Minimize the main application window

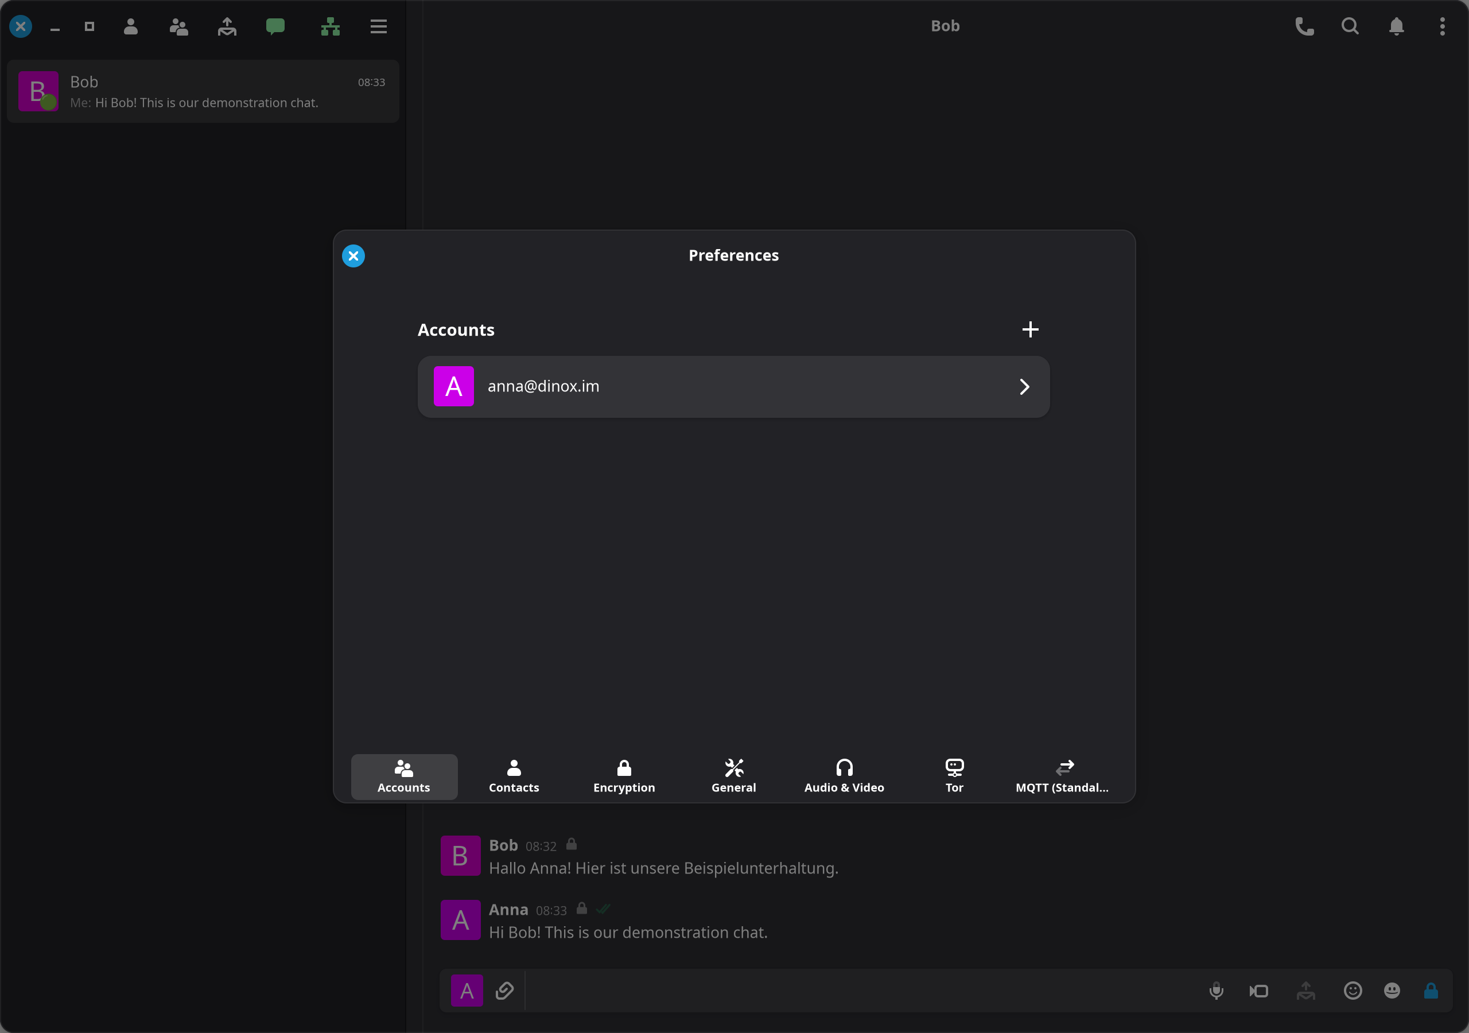[55, 29]
